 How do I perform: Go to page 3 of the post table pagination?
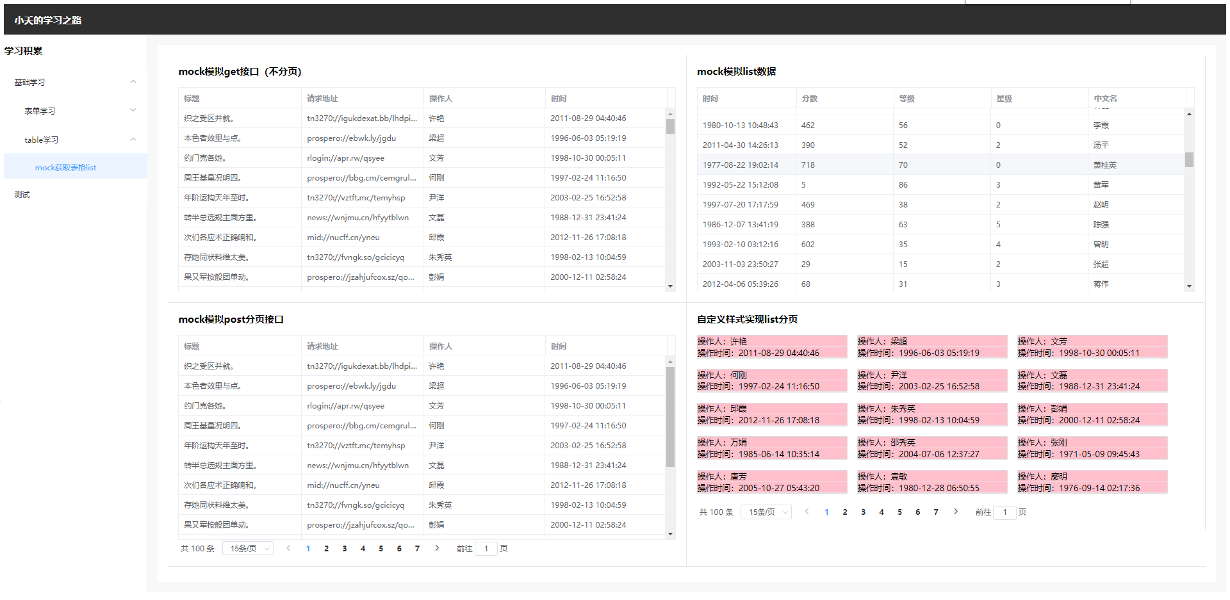click(x=345, y=548)
